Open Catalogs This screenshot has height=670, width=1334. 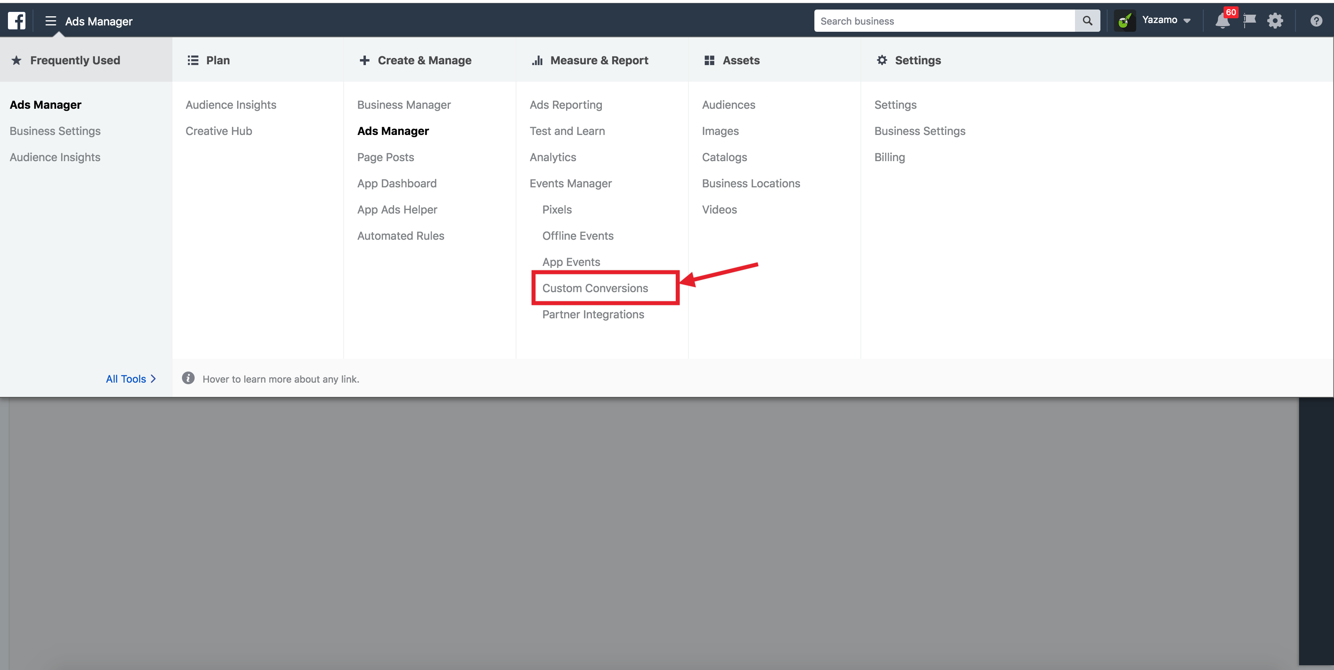725,157
